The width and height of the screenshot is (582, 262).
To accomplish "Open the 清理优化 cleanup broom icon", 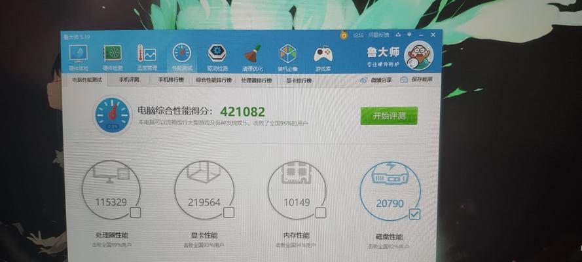I will 253,58.
